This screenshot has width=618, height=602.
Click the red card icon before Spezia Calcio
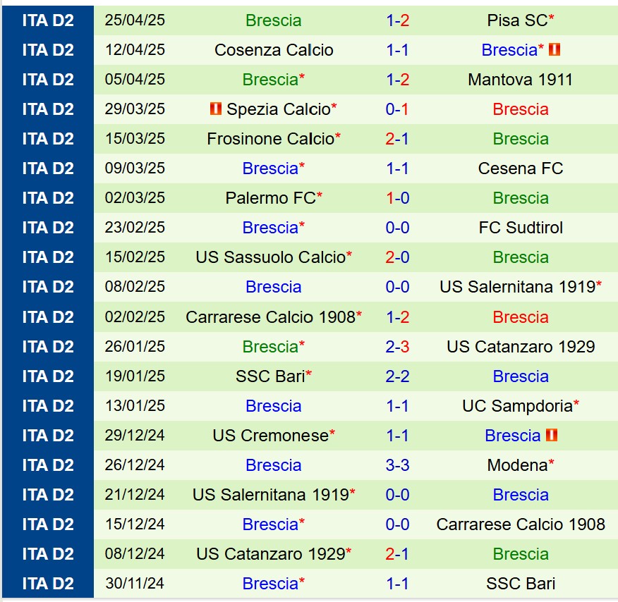[x=216, y=109]
